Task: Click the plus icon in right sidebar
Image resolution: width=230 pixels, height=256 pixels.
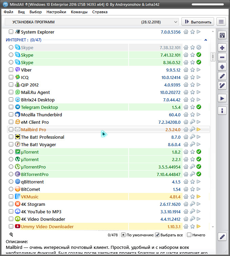Action: [x=222, y=48]
